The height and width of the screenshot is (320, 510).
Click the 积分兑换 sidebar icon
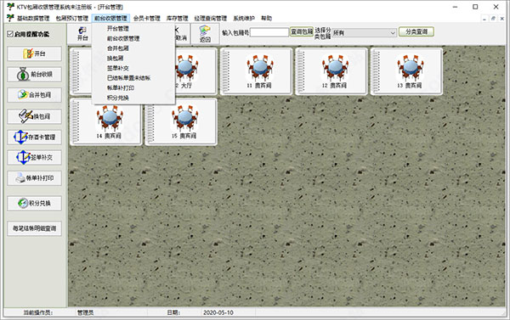click(x=23, y=204)
